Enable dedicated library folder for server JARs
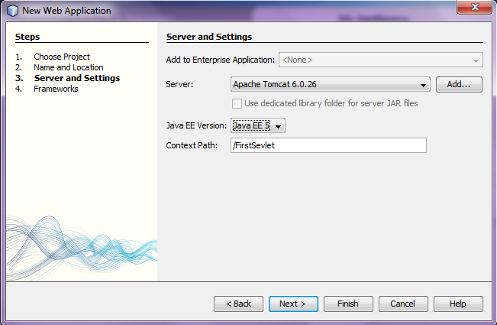Screen dimensions: 497x325 [x=237, y=103]
